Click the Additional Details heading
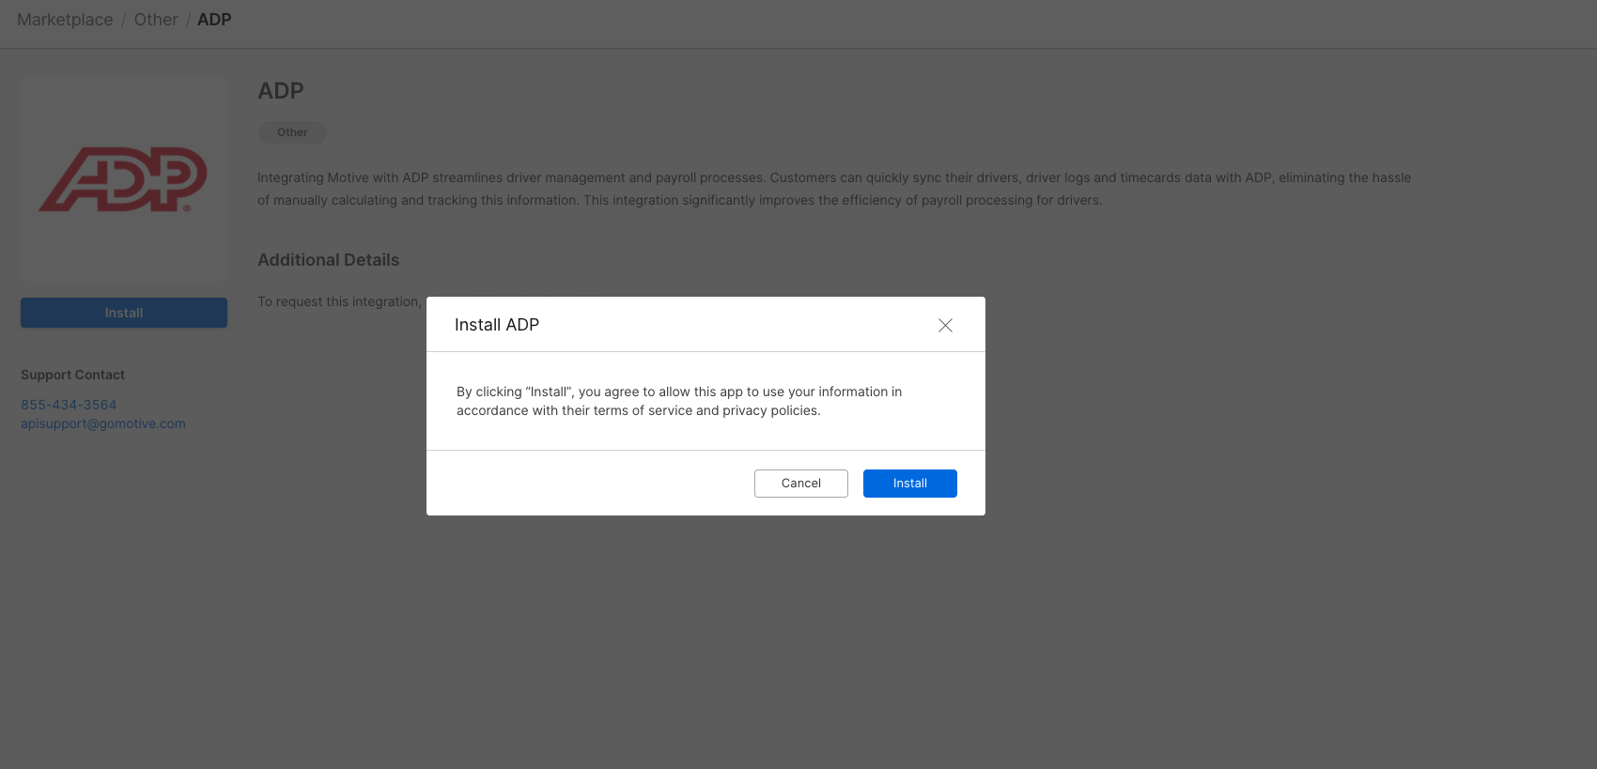This screenshot has width=1597, height=769. point(329,260)
